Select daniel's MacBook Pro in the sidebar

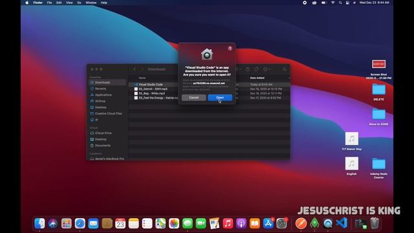(x=107, y=159)
